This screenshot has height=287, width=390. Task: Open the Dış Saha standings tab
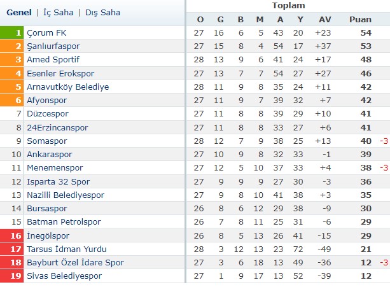[x=103, y=12]
